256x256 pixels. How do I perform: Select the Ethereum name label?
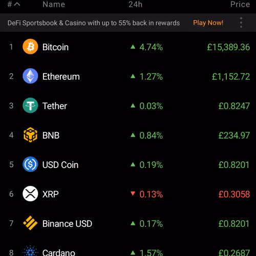pyautogui.click(x=61, y=76)
